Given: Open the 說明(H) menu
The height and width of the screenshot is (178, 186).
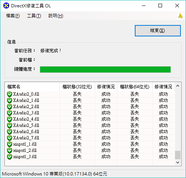Looking at the screenshot, I should coord(56,16).
